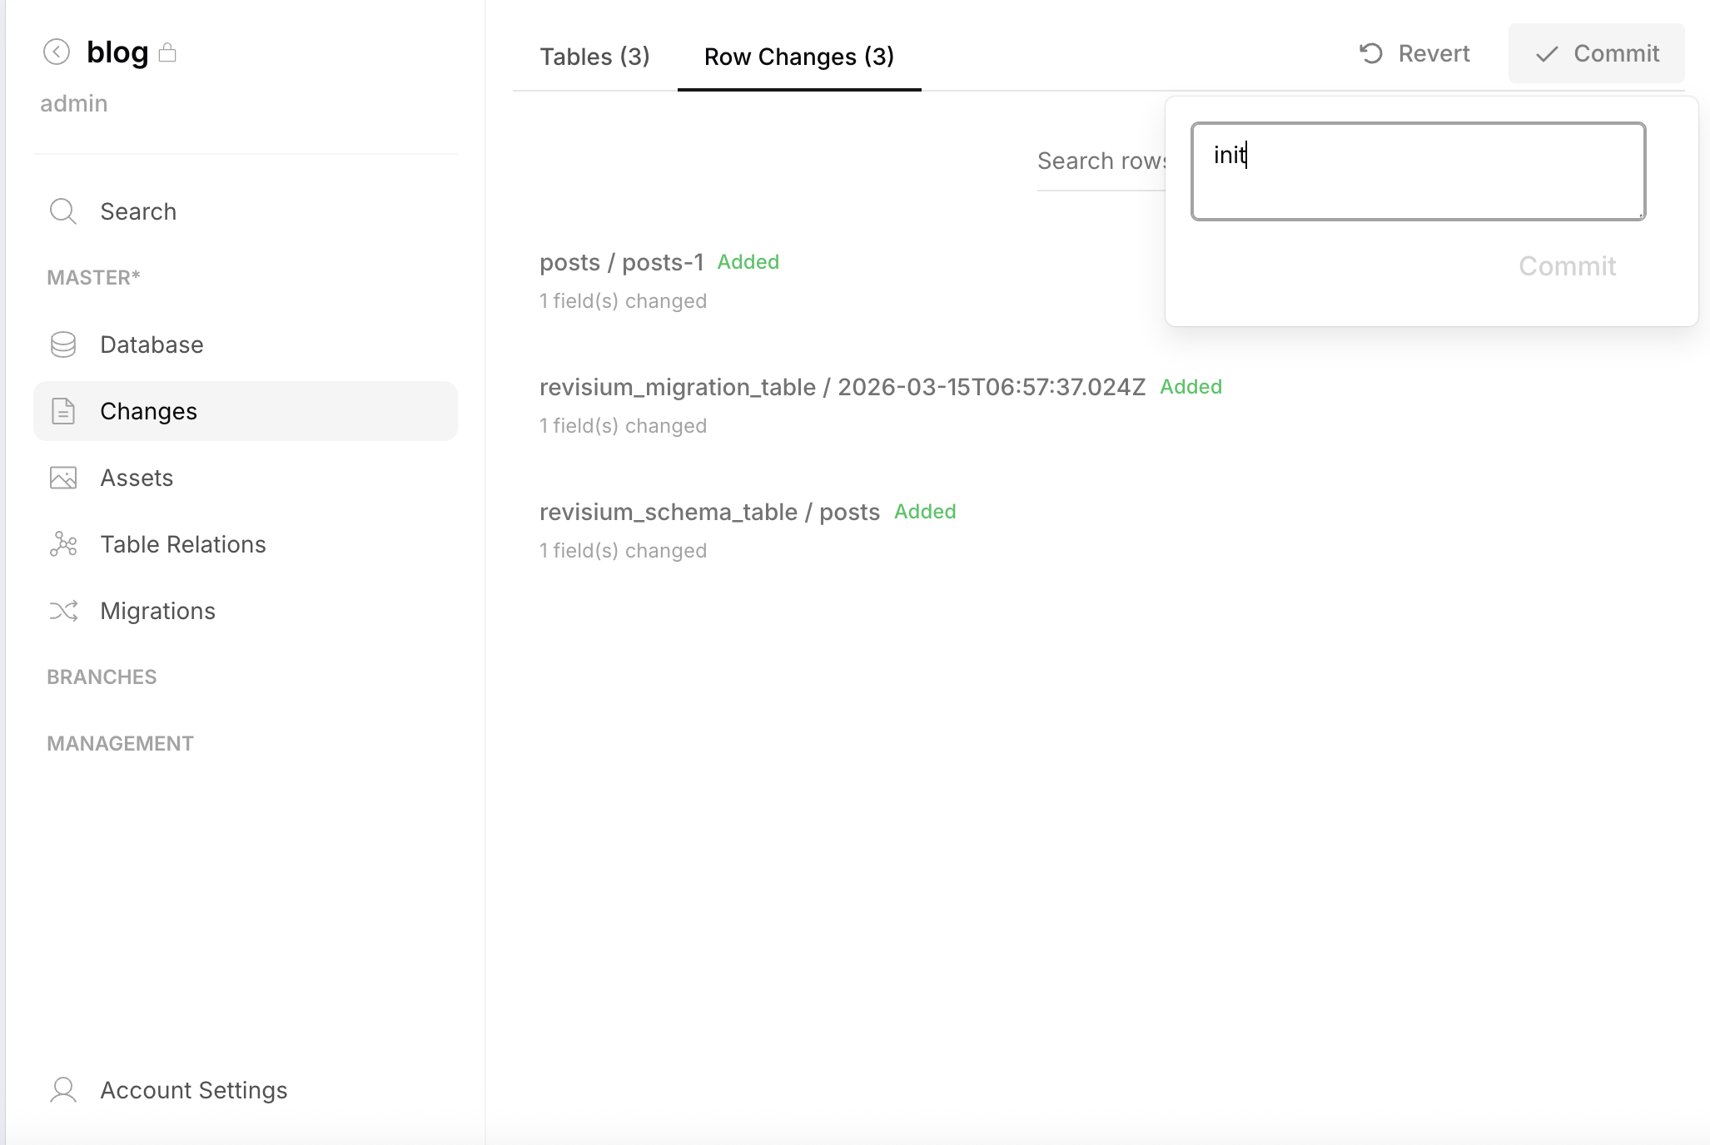
Task: Open the Search panel via magnifier icon
Action: tap(63, 211)
